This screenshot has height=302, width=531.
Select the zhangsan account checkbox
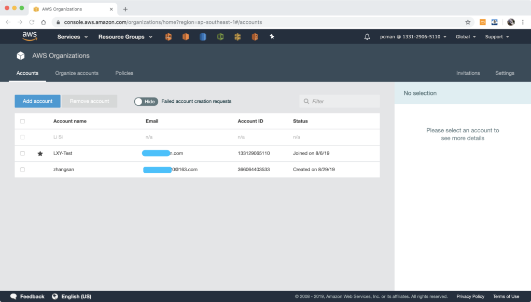point(22,170)
